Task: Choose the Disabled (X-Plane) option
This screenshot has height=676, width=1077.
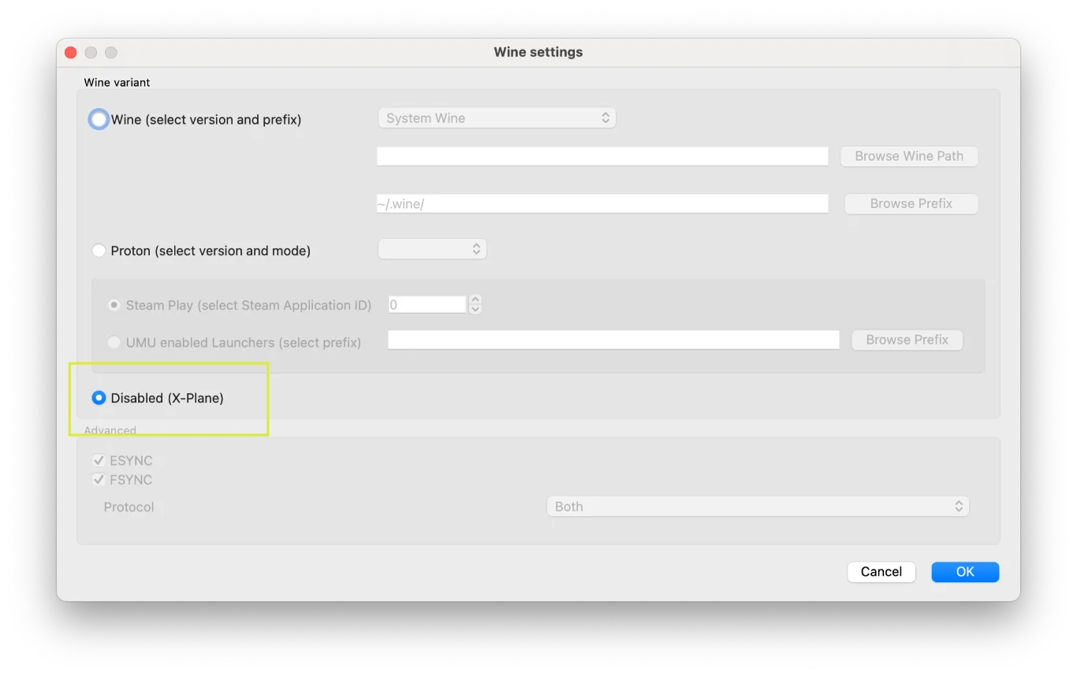Action: 99,398
